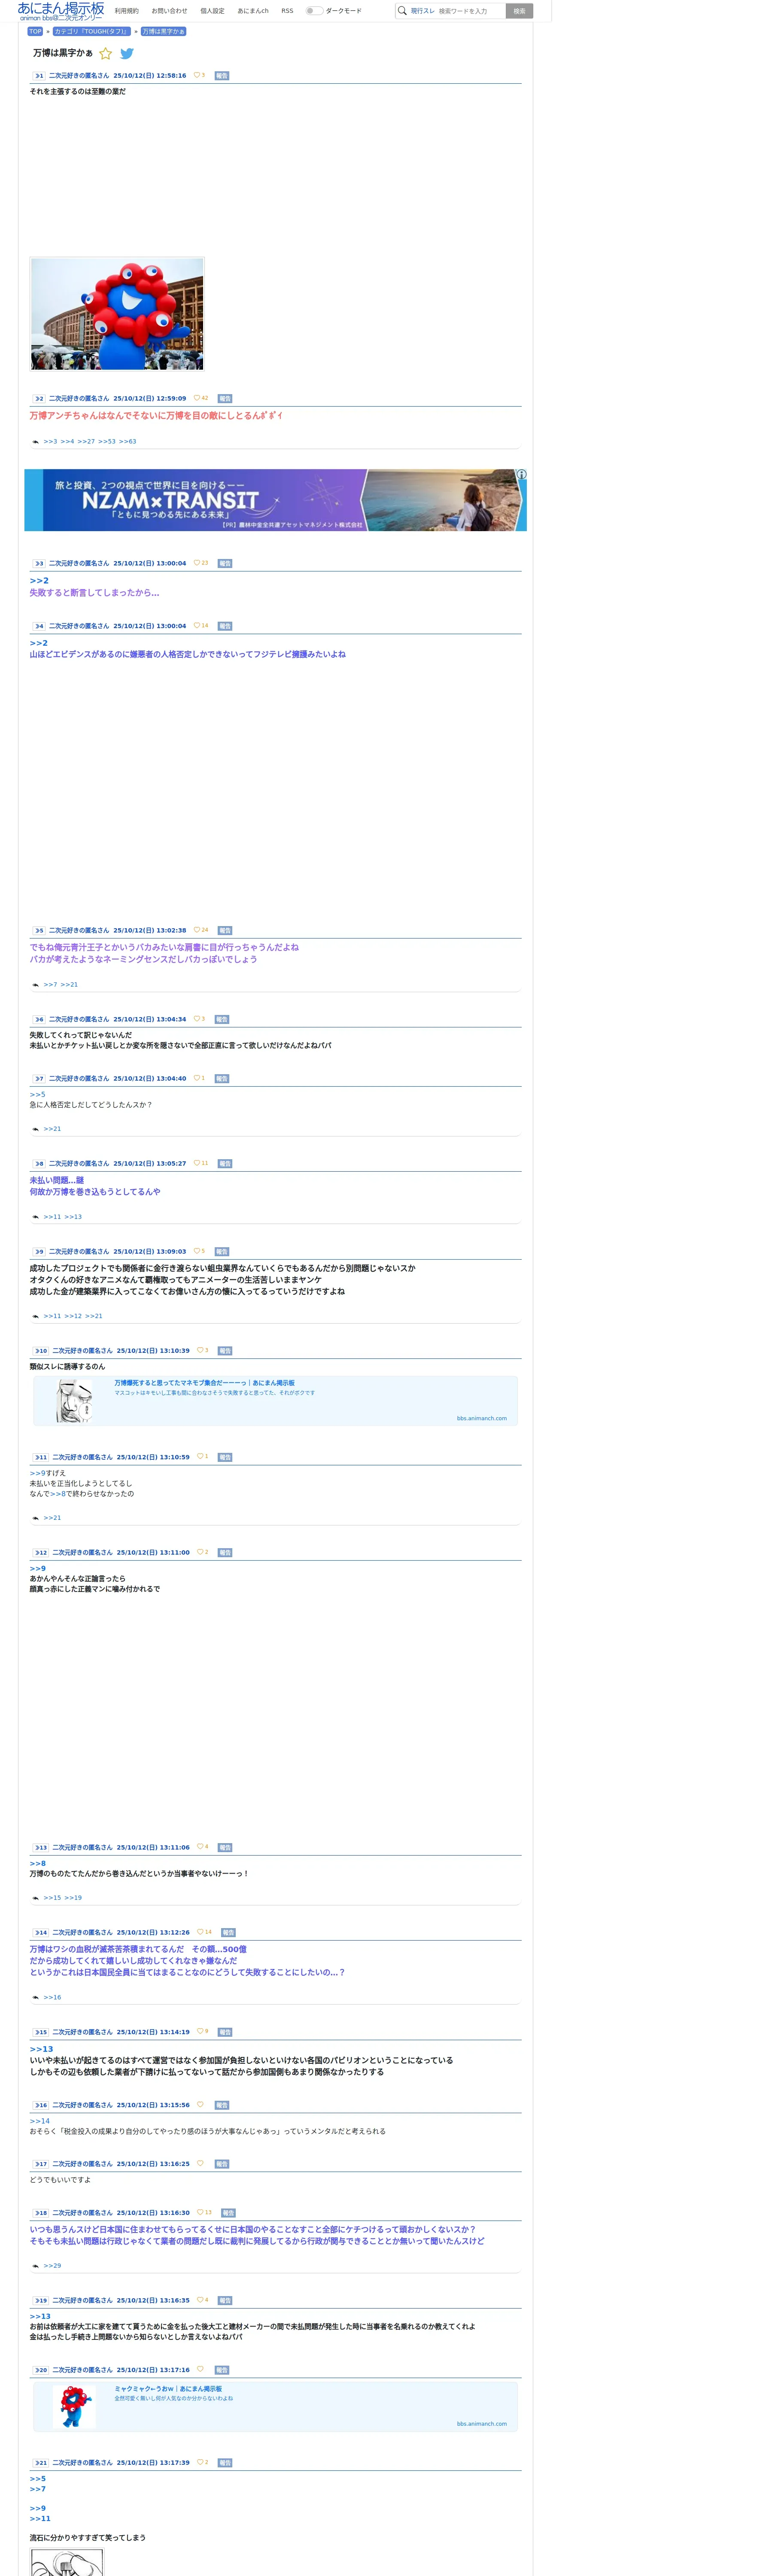The image size is (778, 2576).
Task: Like post 17 with its heart icon
Action: point(200,2164)
